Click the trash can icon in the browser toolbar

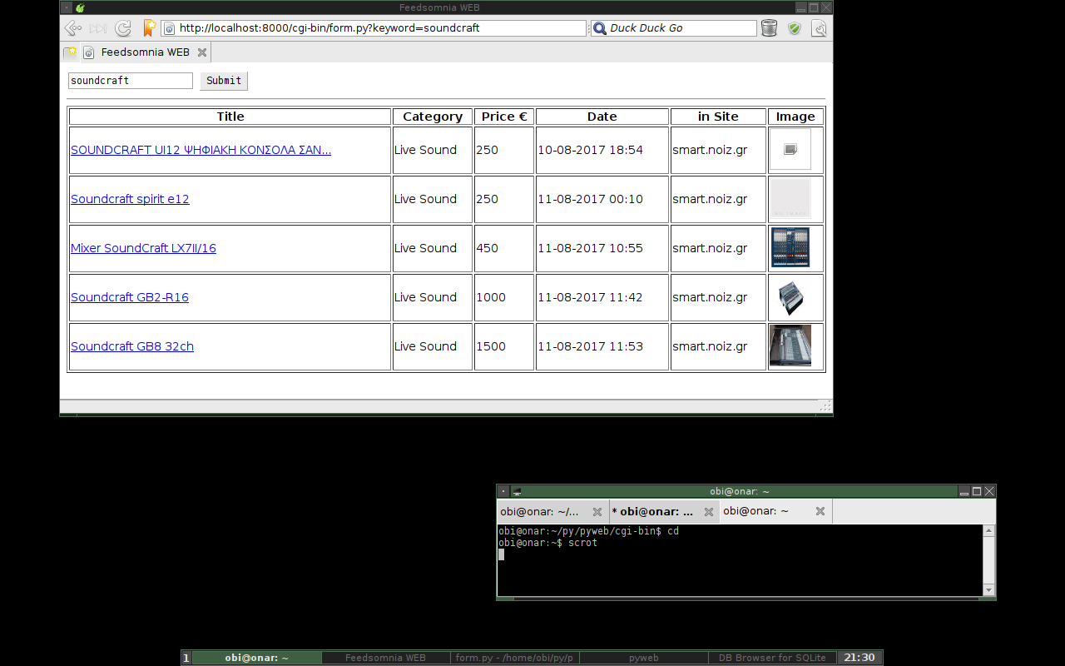[769, 28]
